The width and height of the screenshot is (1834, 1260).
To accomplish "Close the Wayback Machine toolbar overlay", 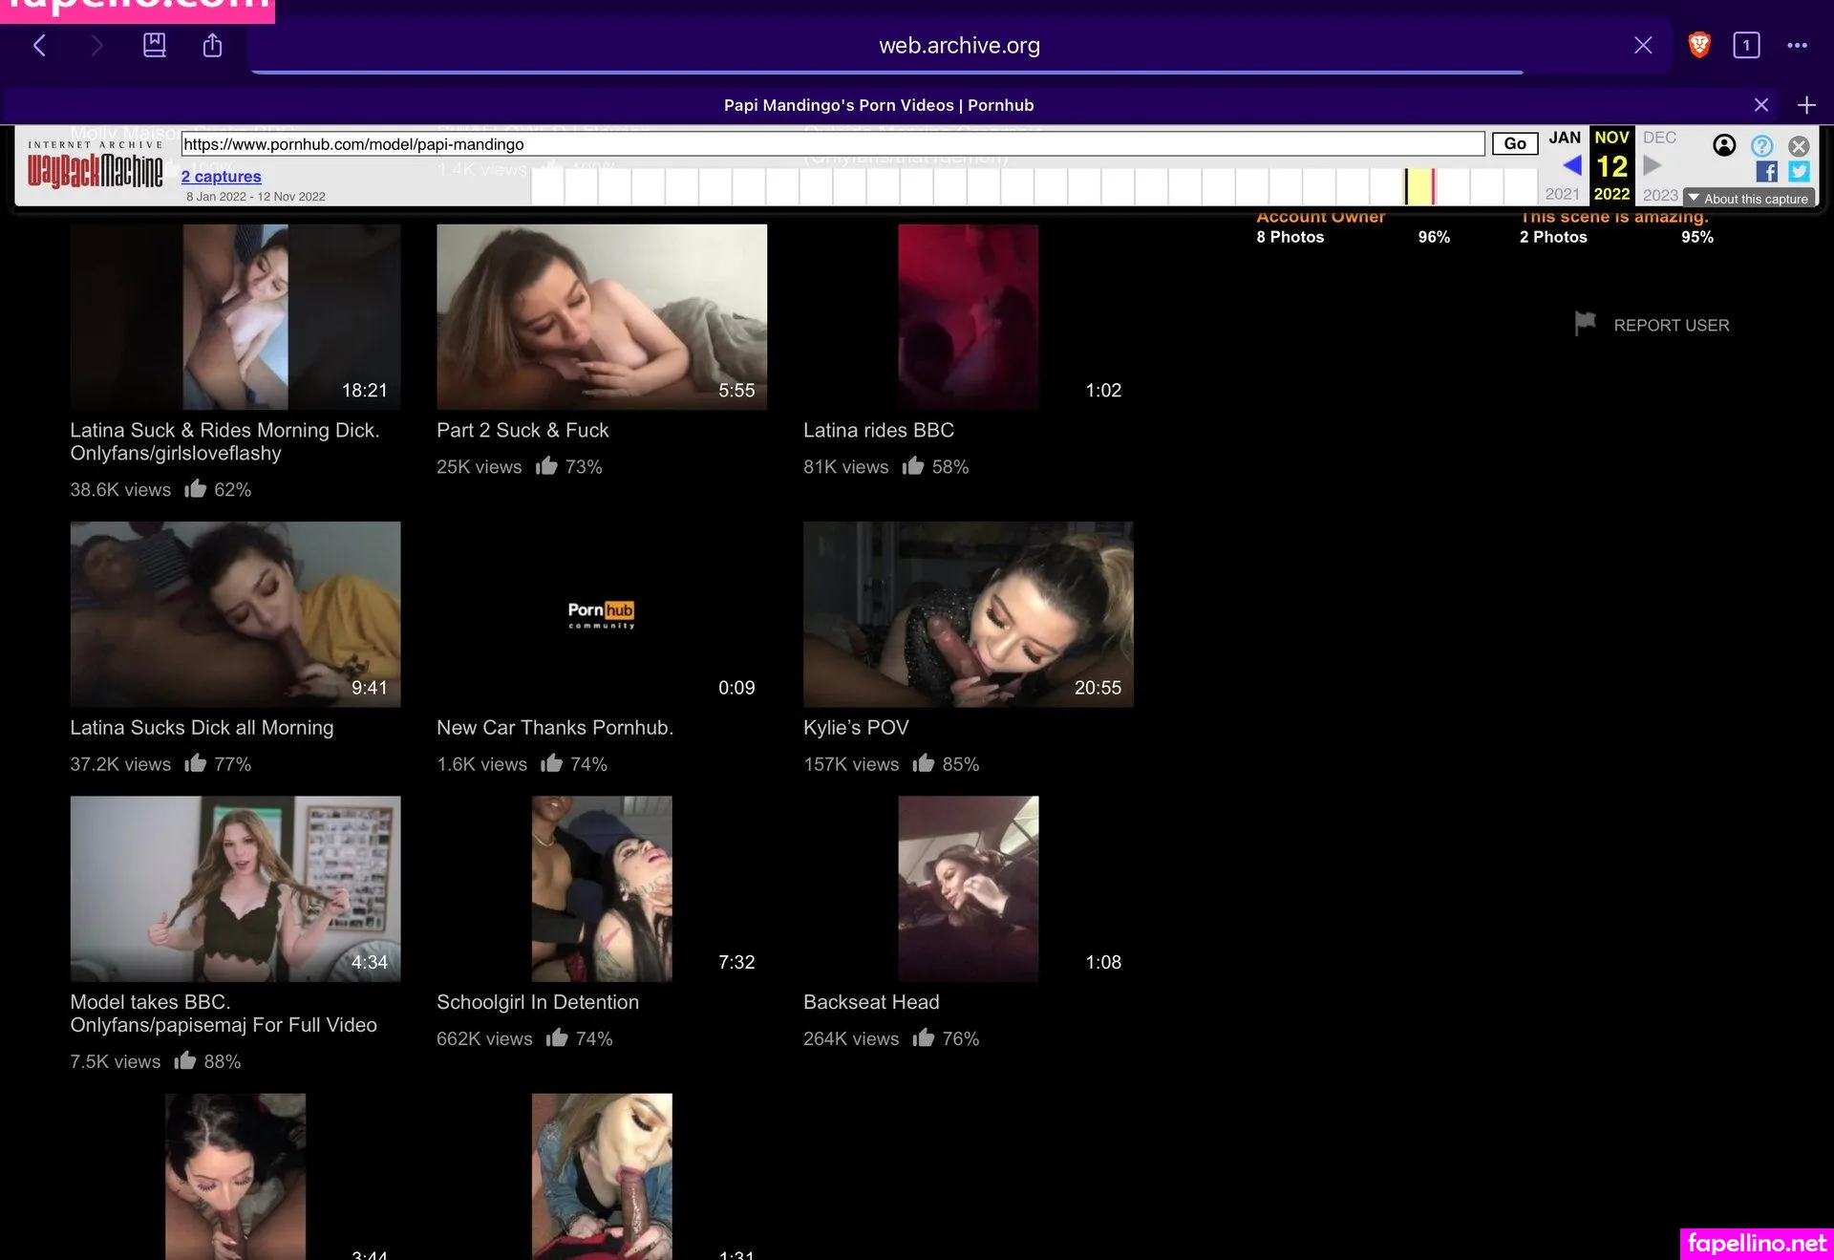I will click(x=1799, y=145).
